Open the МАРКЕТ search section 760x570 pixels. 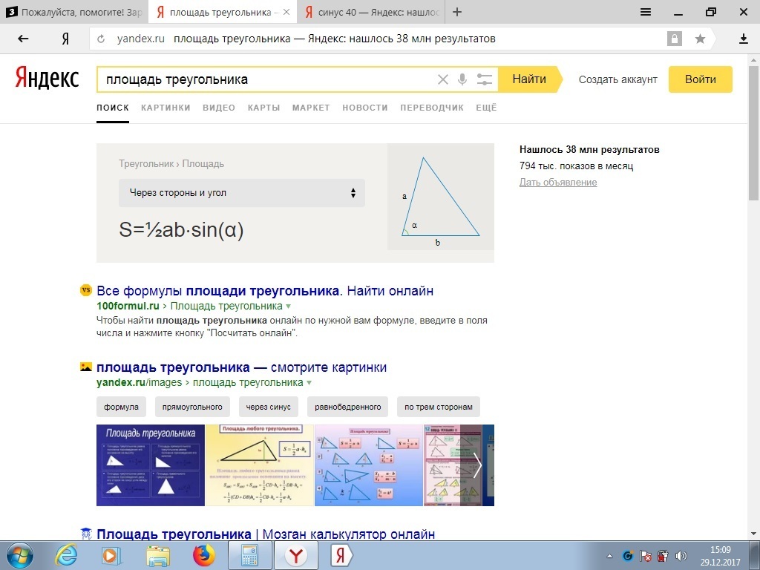click(311, 108)
